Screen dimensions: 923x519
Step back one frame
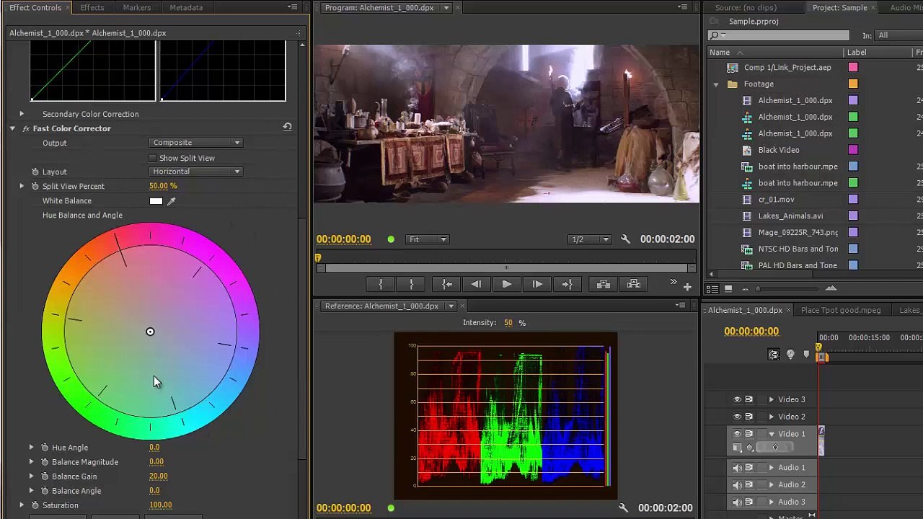click(476, 284)
